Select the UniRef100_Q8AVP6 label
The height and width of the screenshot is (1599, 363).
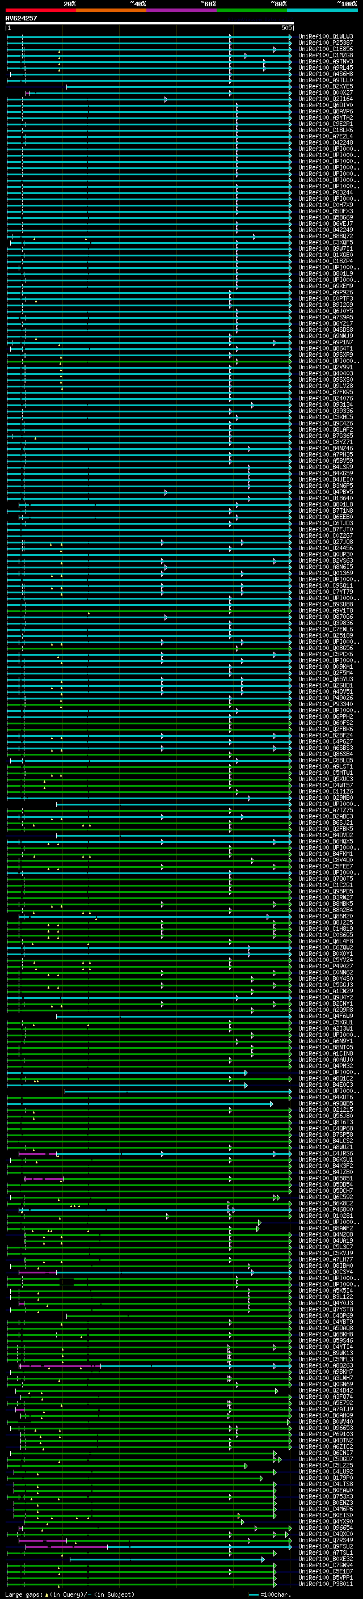click(x=326, y=112)
